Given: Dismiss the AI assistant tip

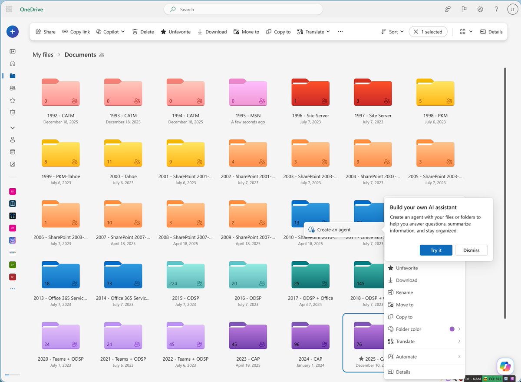Looking at the screenshot, I should (471, 250).
